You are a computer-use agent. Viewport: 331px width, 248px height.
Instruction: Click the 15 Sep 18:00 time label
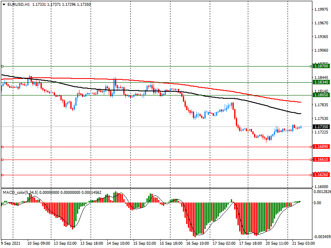pyautogui.click(x=171, y=243)
